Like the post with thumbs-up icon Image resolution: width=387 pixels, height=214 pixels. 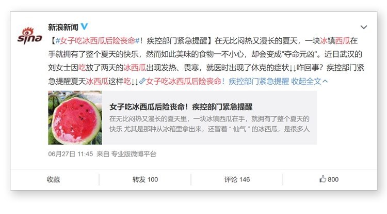click(x=322, y=179)
